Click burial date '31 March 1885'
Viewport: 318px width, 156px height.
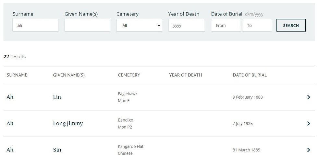tap(246, 150)
